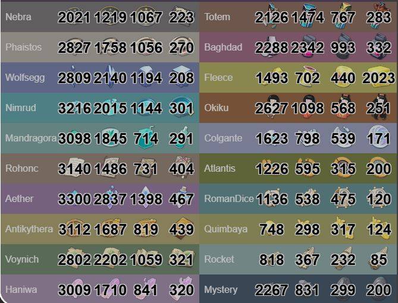Select the RomanDice row name
The height and width of the screenshot is (303, 398).
[x=228, y=198]
